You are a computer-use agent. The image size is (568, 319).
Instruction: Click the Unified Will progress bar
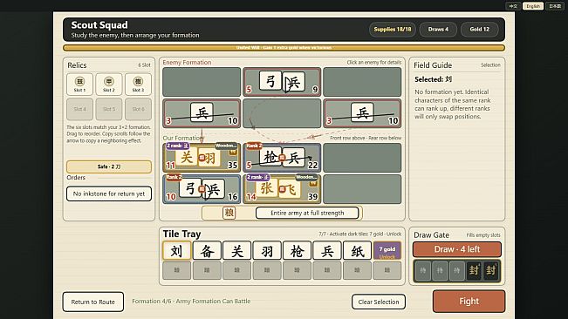[284, 48]
